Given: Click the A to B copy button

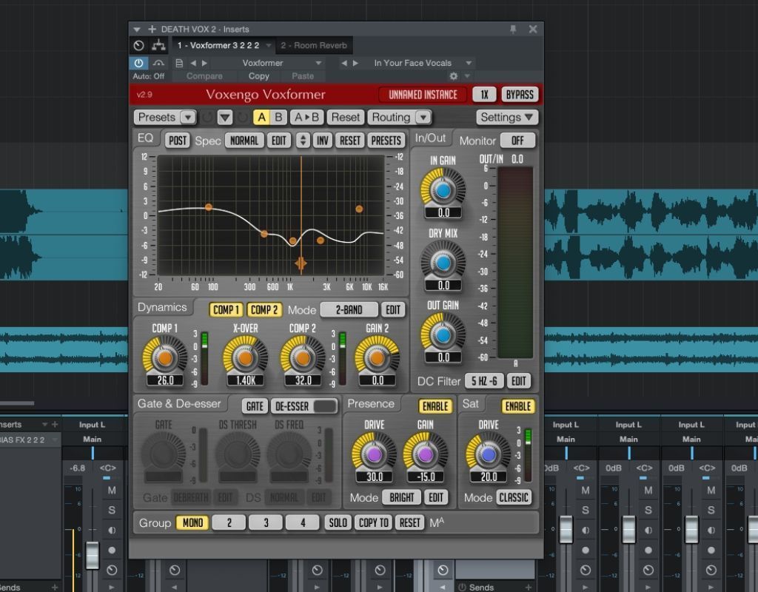Looking at the screenshot, I should pos(306,118).
